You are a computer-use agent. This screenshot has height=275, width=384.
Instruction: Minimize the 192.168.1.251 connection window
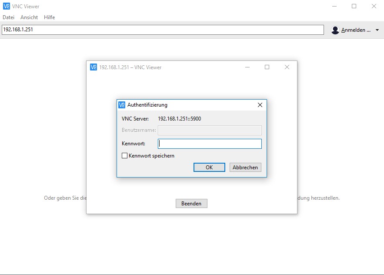[247, 67]
